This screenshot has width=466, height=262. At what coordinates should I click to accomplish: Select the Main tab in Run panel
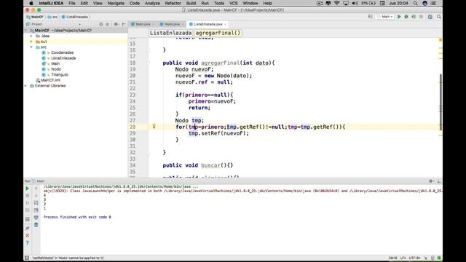[x=39, y=181]
